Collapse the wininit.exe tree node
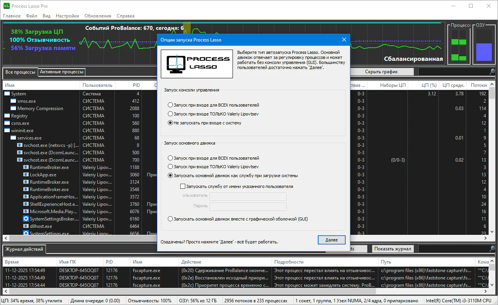 pos(7,131)
